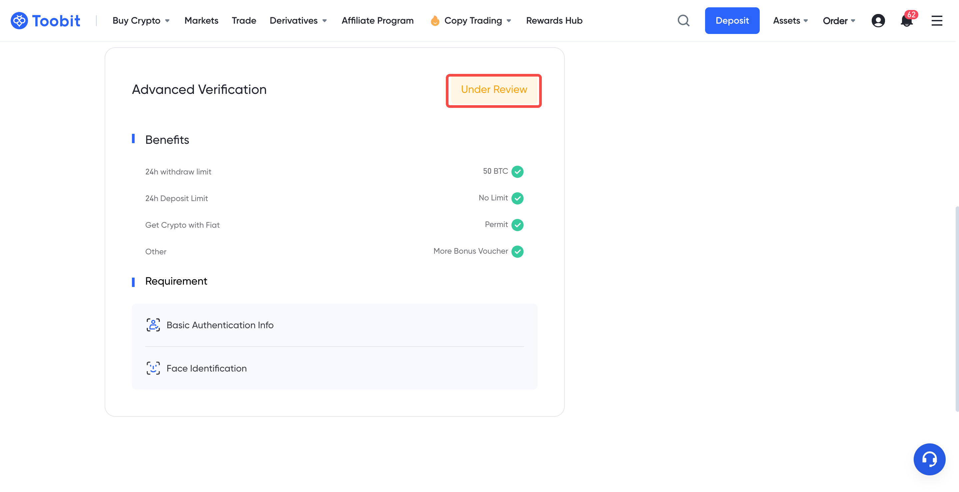Open the notifications bell icon
The width and height of the screenshot is (959, 492).
coord(906,21)
